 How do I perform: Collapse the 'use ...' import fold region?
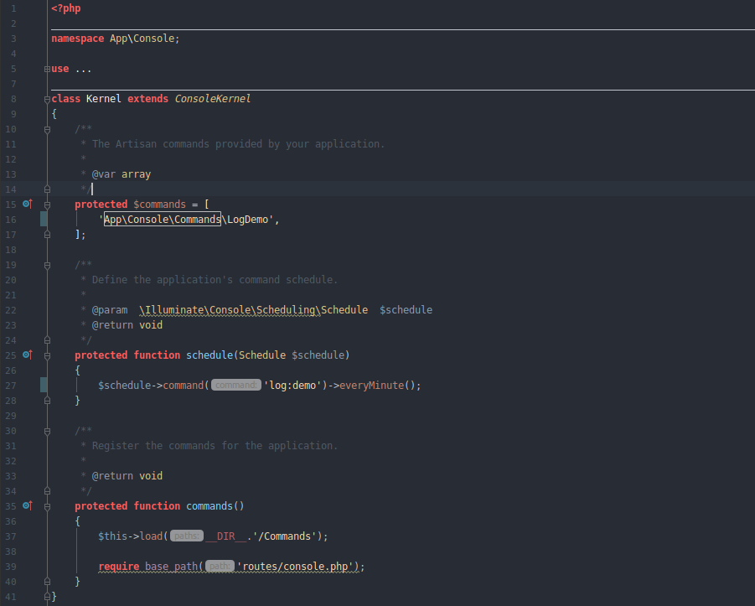47,68
